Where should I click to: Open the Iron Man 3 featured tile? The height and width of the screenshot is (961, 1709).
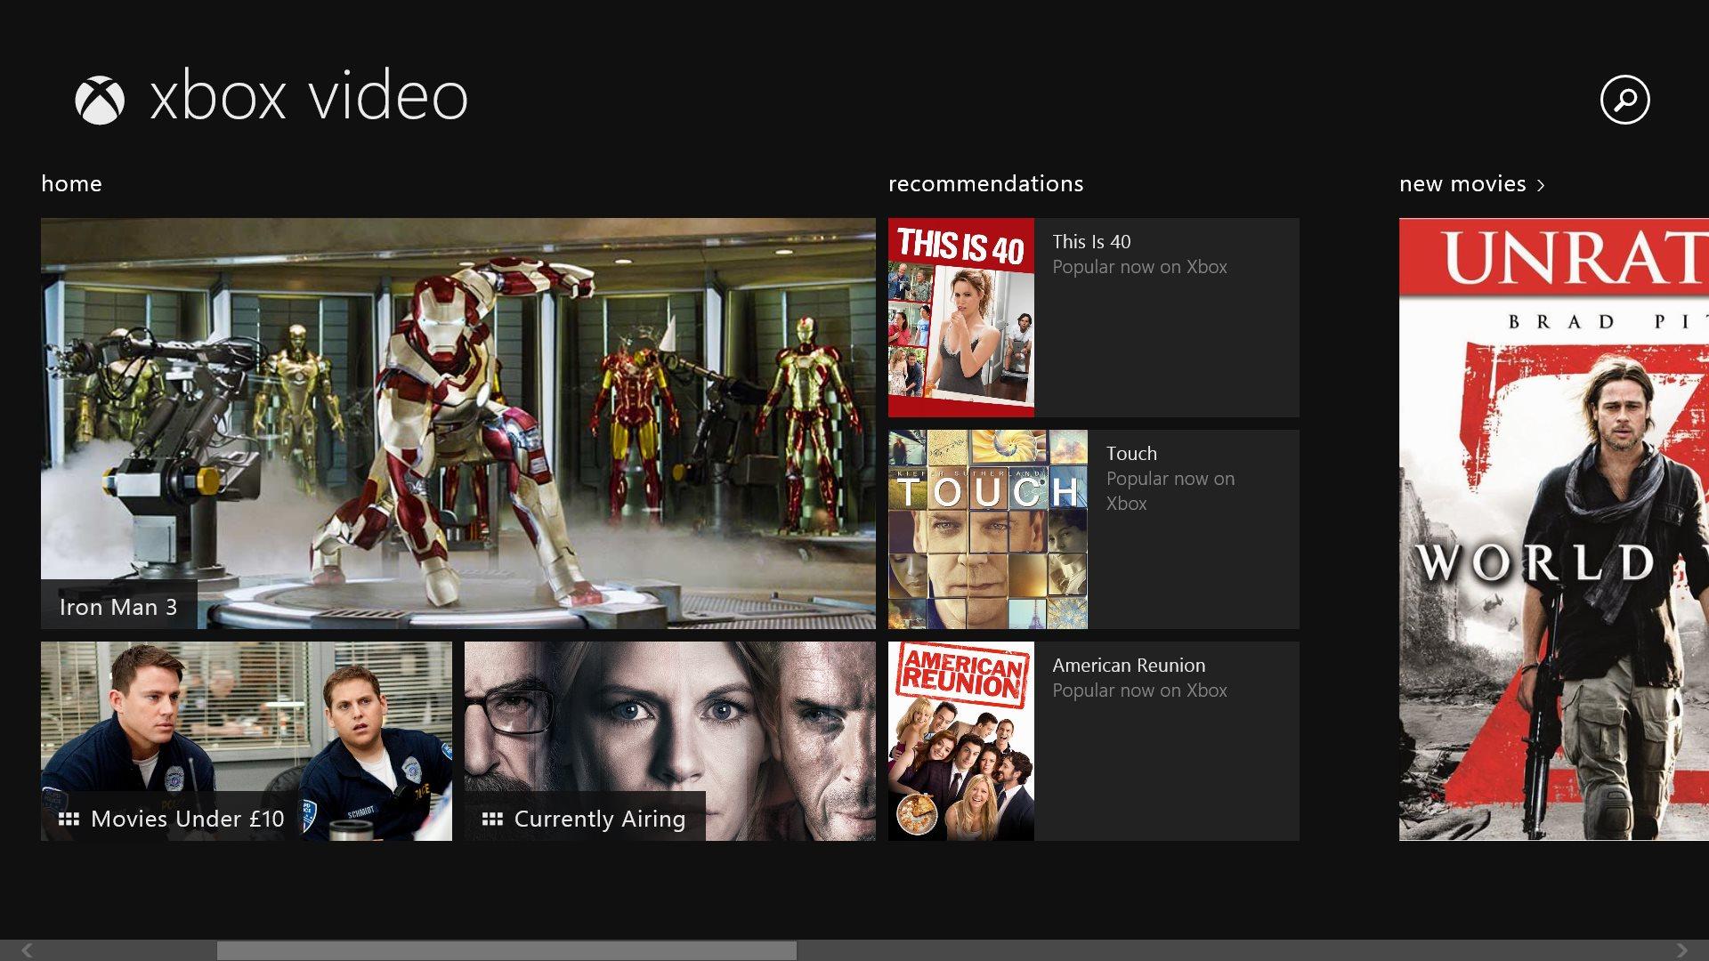coord(458,424)
